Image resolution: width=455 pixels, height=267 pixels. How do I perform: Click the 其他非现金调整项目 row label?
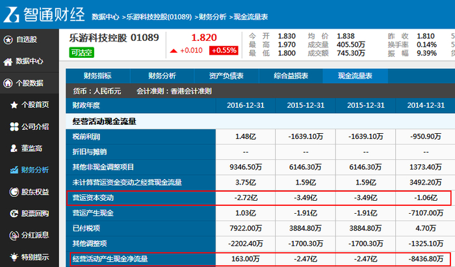click(103, 167)
